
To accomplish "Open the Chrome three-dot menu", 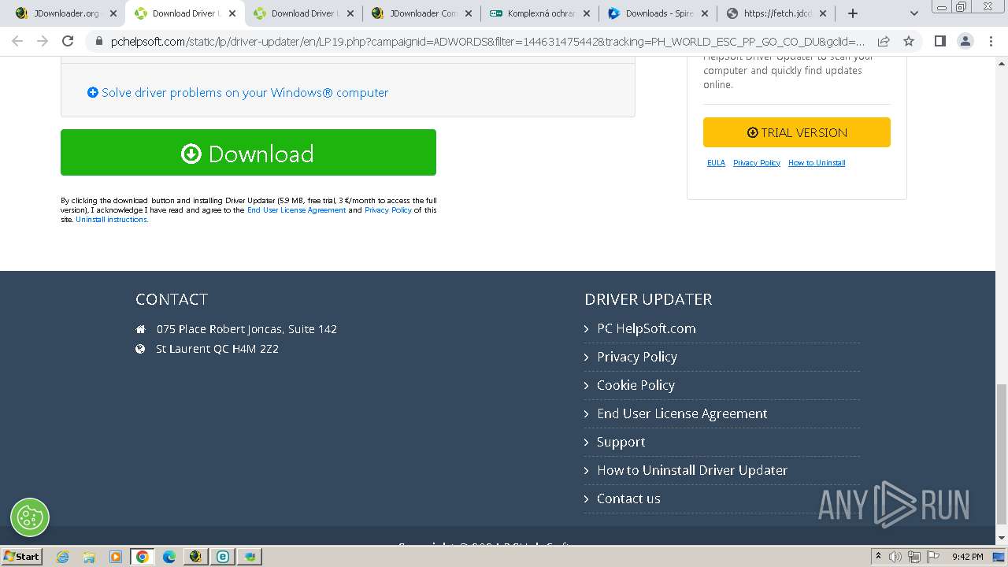I will tap(991, 41).
